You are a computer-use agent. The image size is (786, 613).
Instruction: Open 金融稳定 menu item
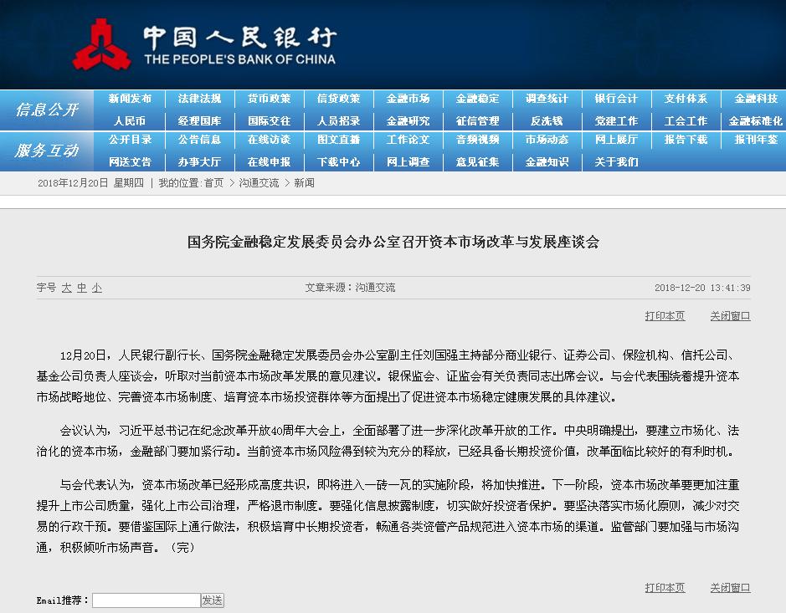tap(478, 99)
